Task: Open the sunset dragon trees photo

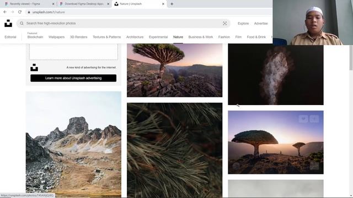Action: coord(276,142)
